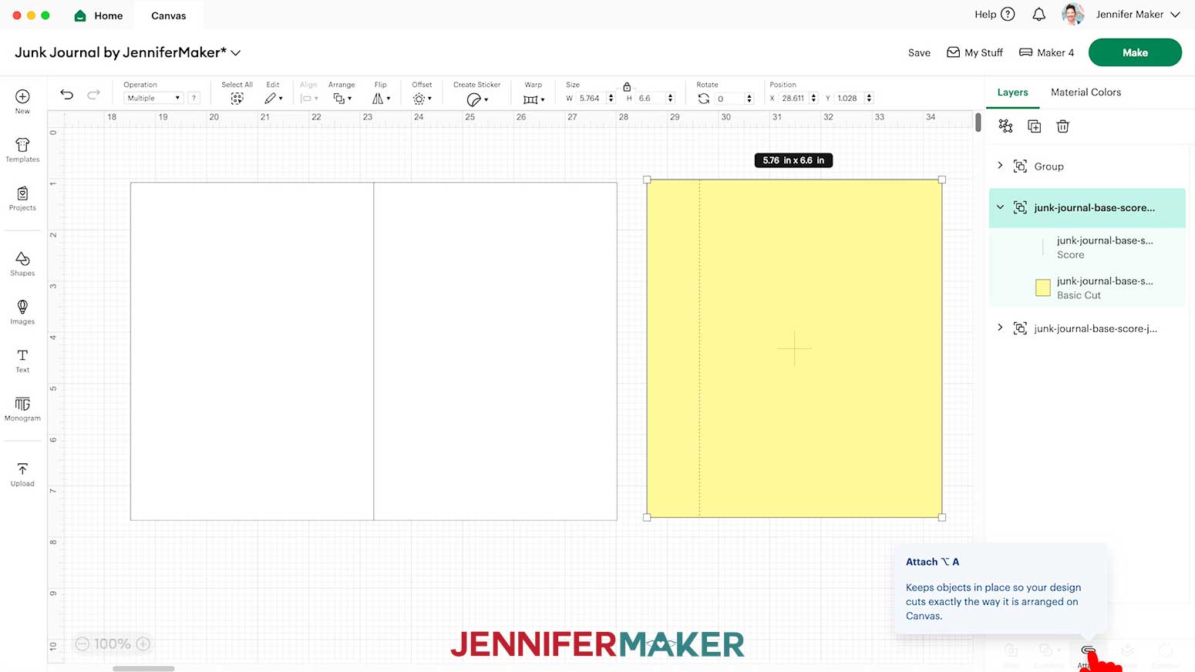1195x672 pixels.
Task: Open the Offset tool
Action: tap(422, 99)
